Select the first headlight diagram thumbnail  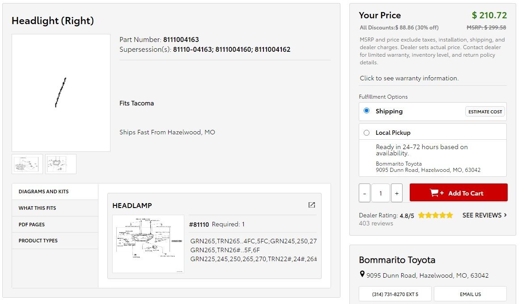[27, 164]
